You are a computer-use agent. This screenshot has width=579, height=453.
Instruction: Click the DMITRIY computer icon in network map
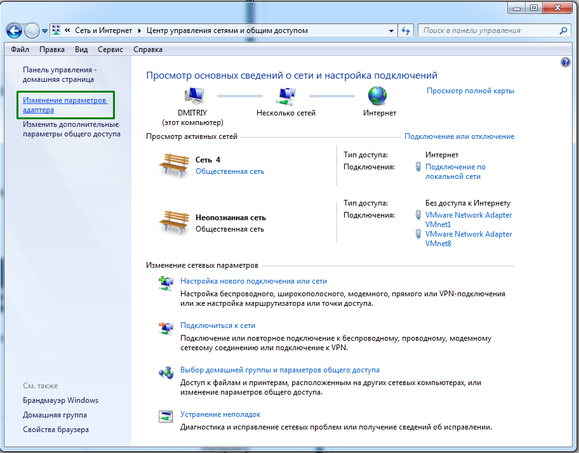pyautogui.click(x=193, y=96)
